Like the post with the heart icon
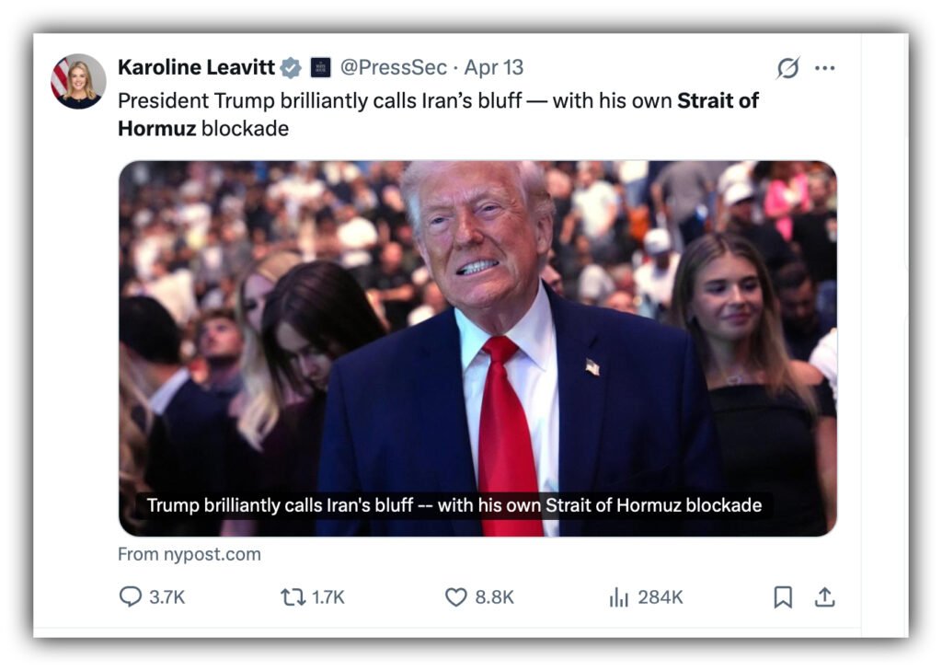 point(456,597)
